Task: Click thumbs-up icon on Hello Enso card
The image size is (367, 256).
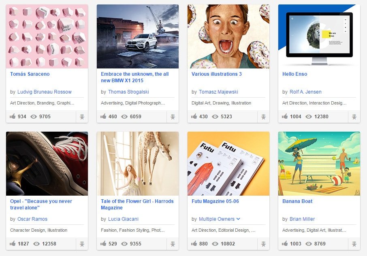Action: click(285, 116)
